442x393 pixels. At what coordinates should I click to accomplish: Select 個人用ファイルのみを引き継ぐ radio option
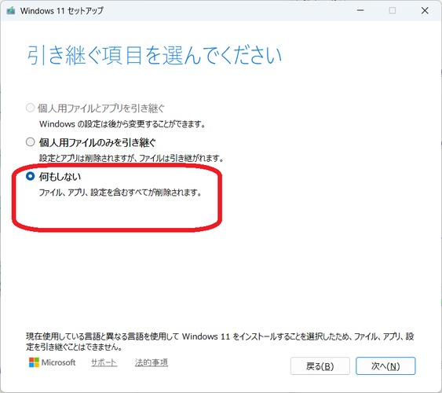(x=30, y=142)
